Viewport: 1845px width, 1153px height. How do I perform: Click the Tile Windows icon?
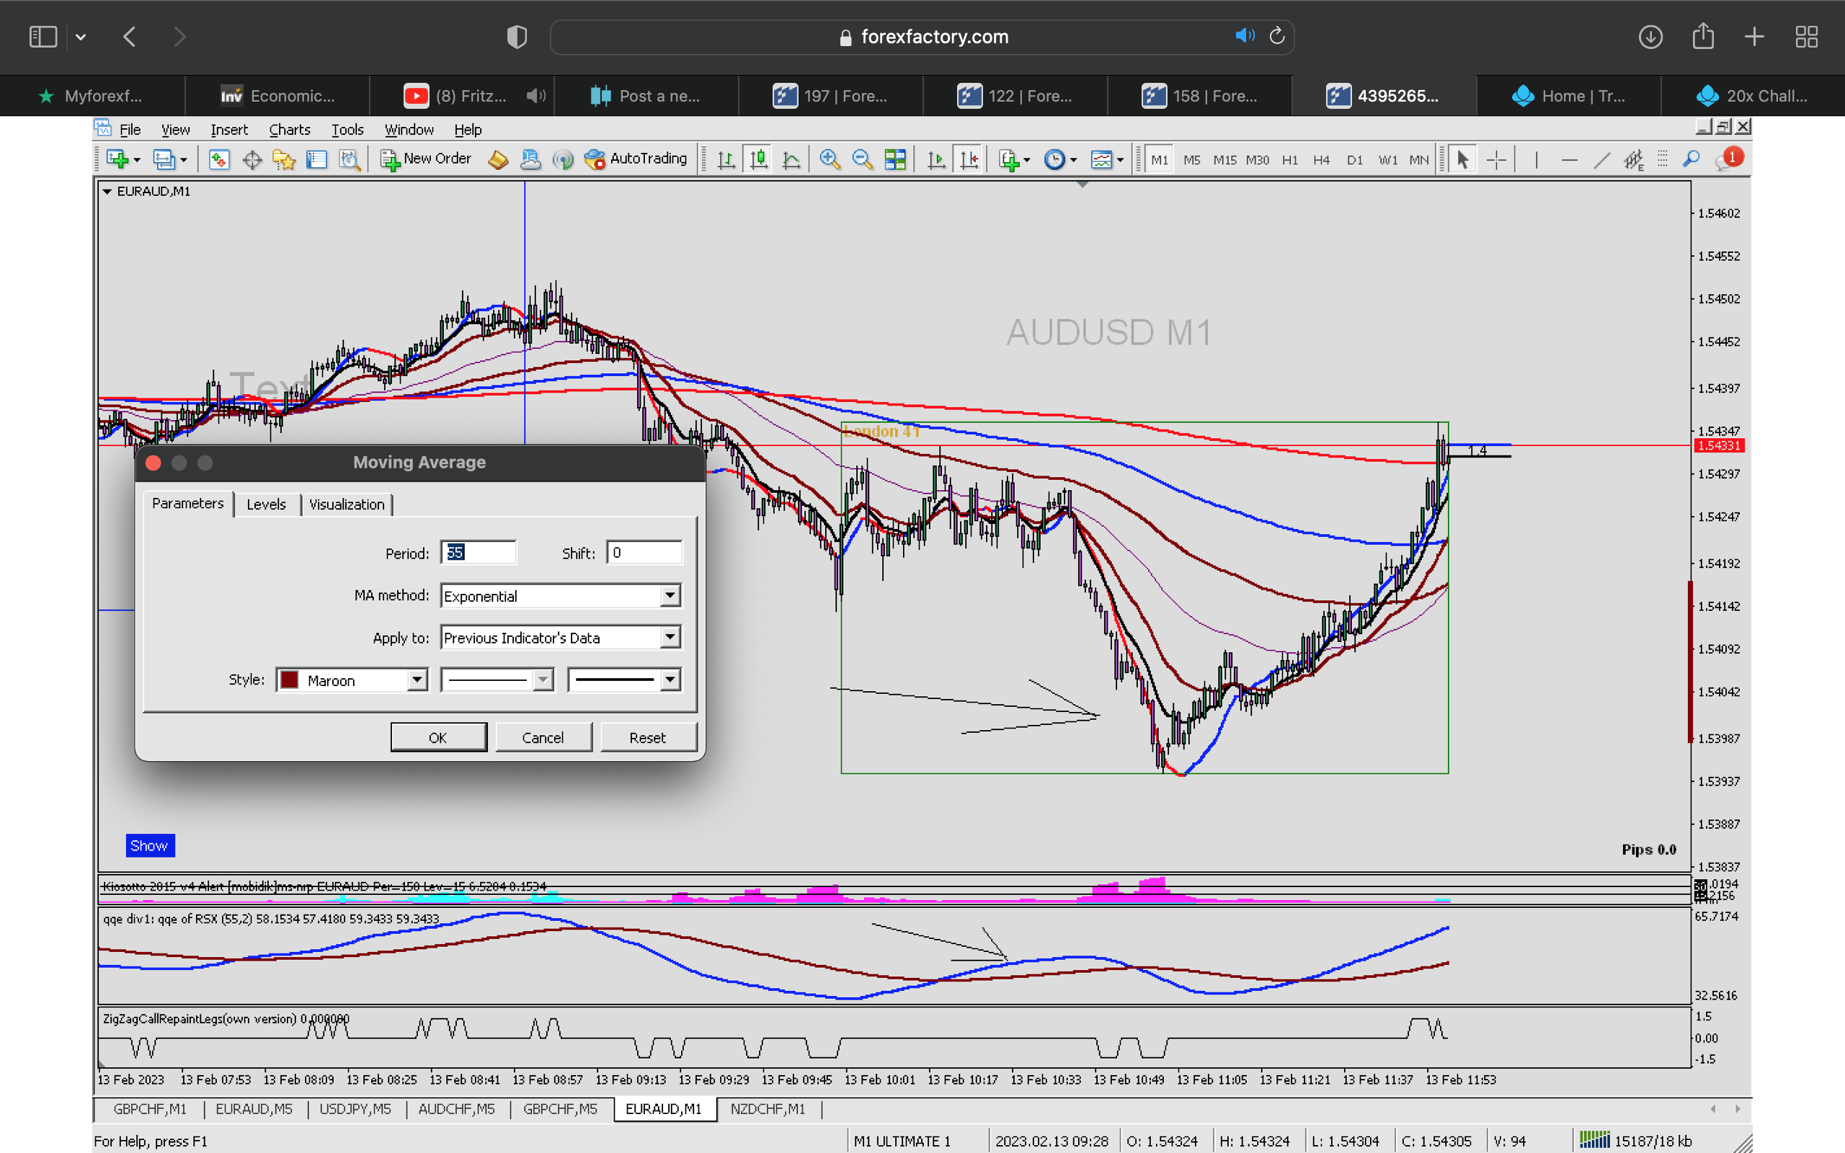895,159
